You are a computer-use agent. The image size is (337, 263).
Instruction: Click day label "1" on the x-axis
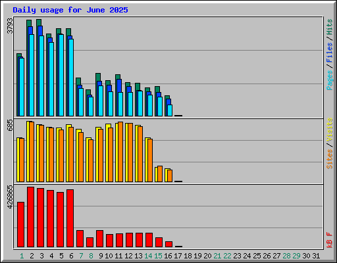[x=22, y=256]
